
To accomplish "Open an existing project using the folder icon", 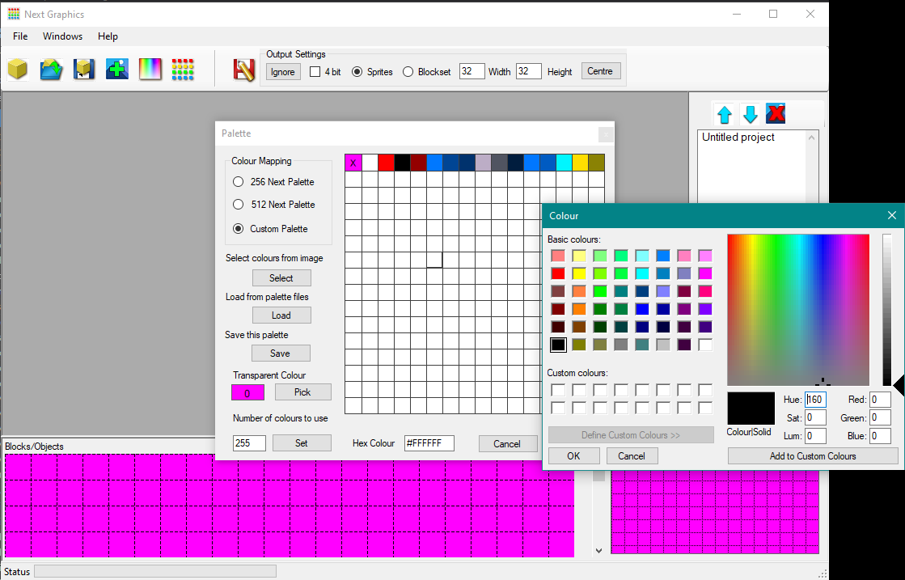I will point(51,70).
